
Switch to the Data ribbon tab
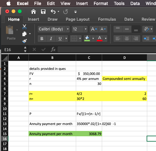pos(129,19)
